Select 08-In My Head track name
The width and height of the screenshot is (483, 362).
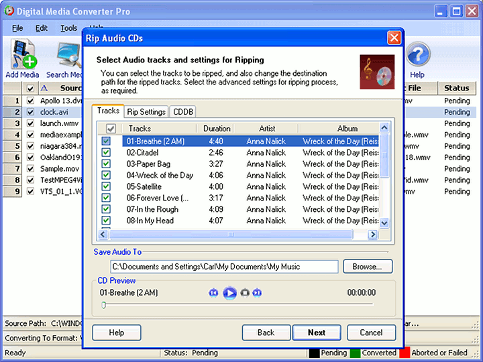(x=150, y=221)
